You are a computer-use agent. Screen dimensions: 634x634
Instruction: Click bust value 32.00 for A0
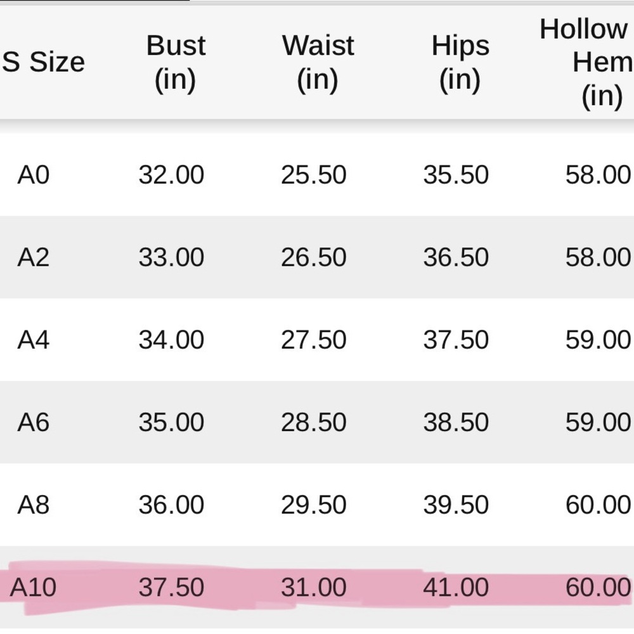[x=171, y=175]
